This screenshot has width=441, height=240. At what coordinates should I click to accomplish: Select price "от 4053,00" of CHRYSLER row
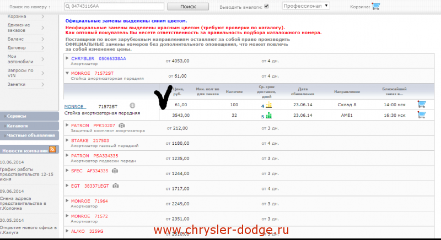(178, 61)
